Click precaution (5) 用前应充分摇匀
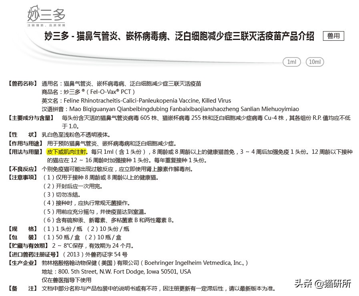The width and height of the screenshot is (359, 296). pos(94,212)
